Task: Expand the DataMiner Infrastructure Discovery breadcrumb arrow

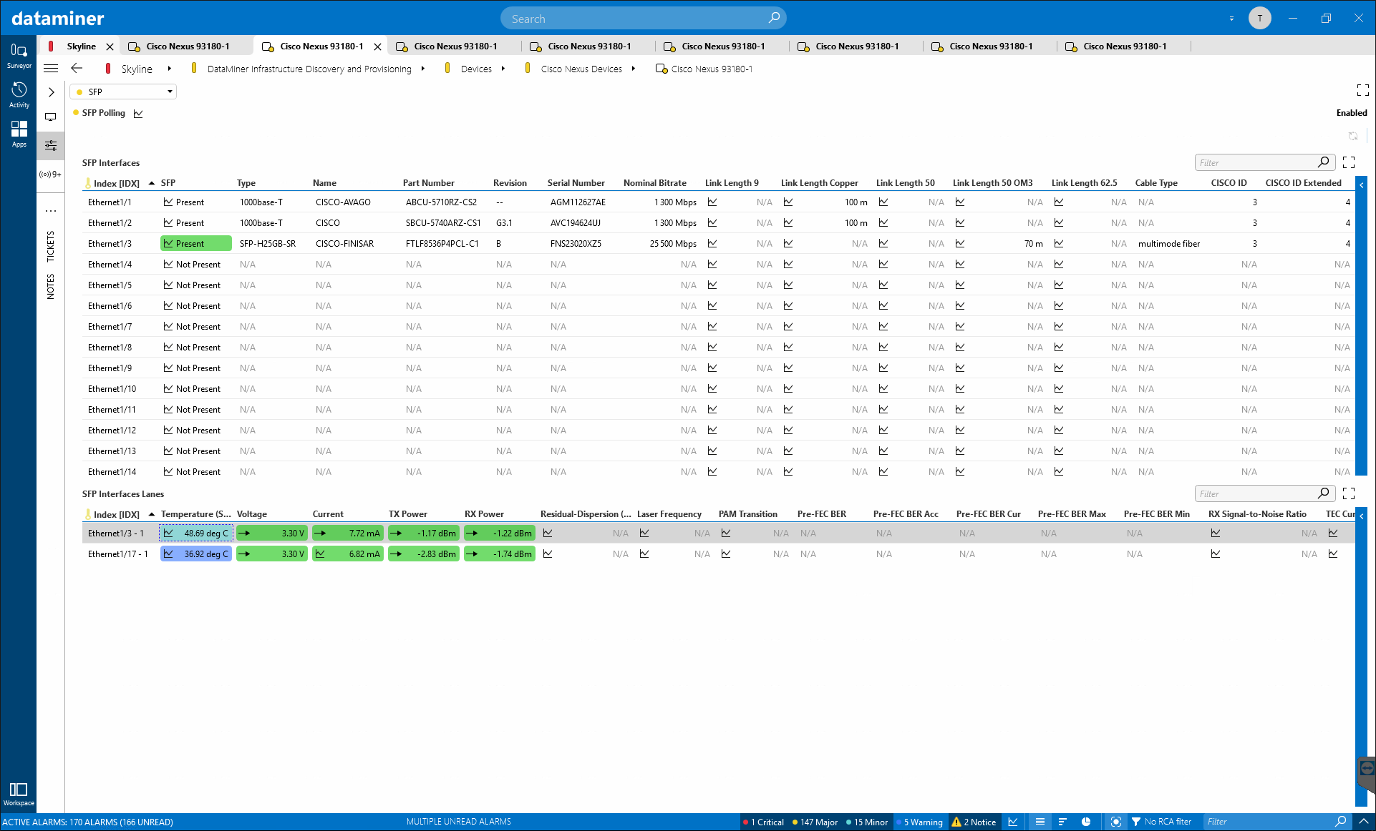Action: (x=423, y=69)
